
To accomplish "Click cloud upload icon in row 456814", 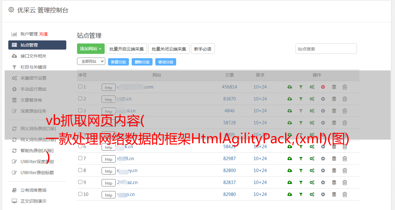I will click(x=290, y=87).
